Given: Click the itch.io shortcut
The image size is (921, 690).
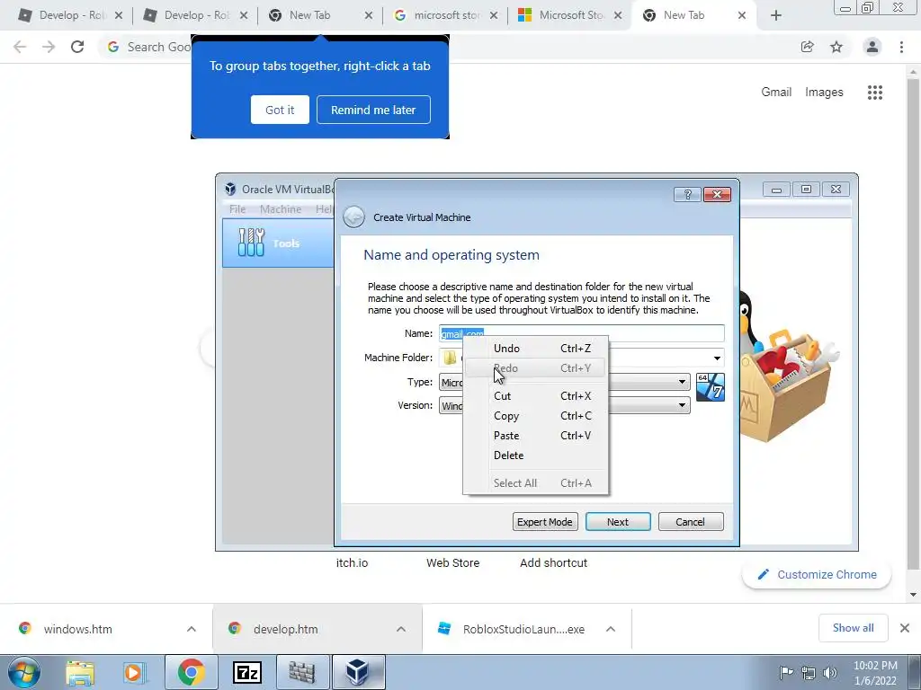Looking at the screenshot, I should tap(352, 562).
